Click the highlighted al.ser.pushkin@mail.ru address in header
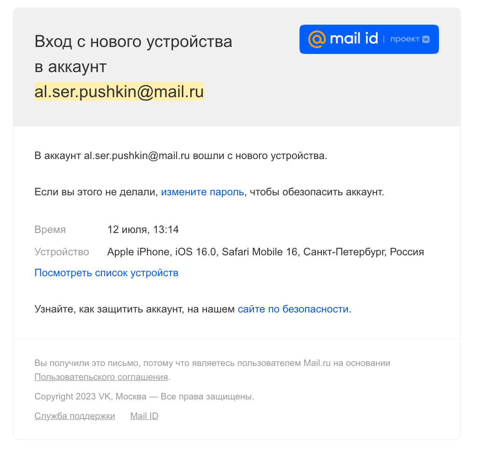 [119, 92]
